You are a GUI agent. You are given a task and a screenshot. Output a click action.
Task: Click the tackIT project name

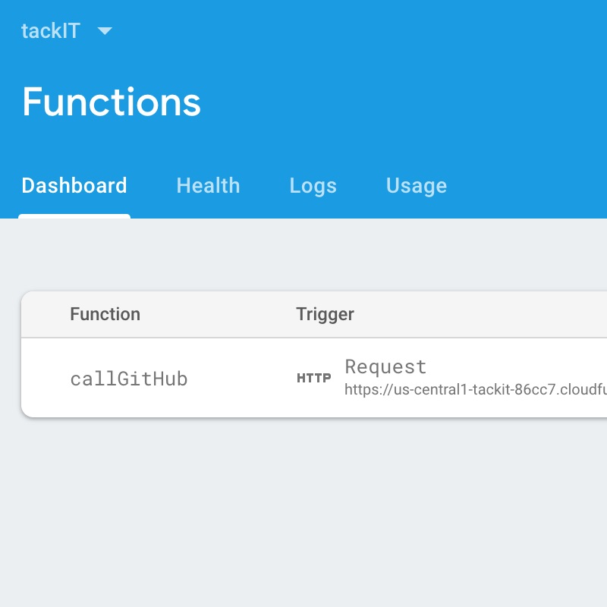[50, 31]
